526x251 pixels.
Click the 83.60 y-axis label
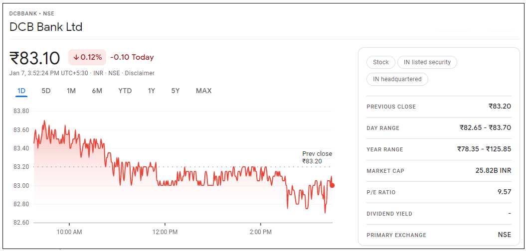[x=21, y=129]
